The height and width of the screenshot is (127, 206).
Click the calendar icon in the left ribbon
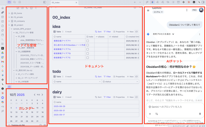[x=2, y=35]
